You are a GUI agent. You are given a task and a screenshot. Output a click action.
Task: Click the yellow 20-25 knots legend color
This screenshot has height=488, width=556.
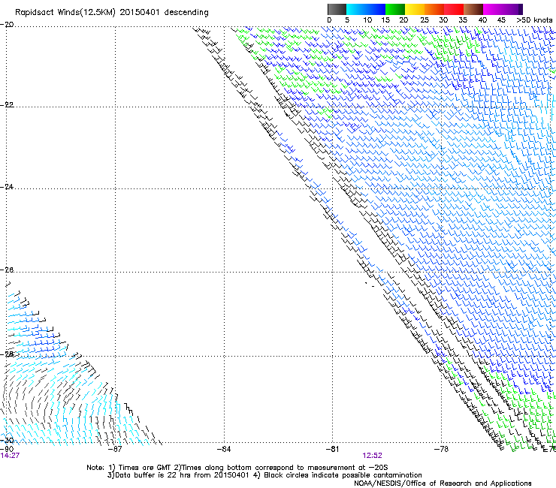(415, 9)
